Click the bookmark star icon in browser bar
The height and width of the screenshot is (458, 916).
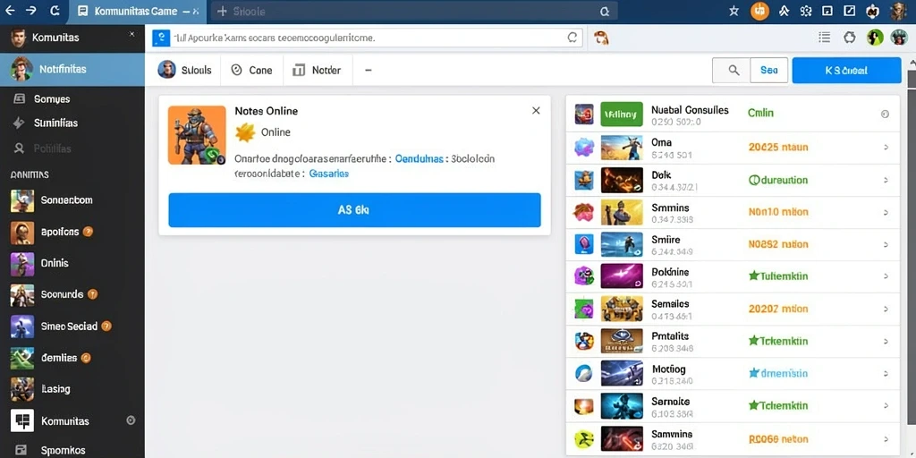click(734, 11)
